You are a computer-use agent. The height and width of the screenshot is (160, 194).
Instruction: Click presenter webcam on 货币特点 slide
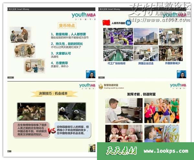[x=90, y=75]
